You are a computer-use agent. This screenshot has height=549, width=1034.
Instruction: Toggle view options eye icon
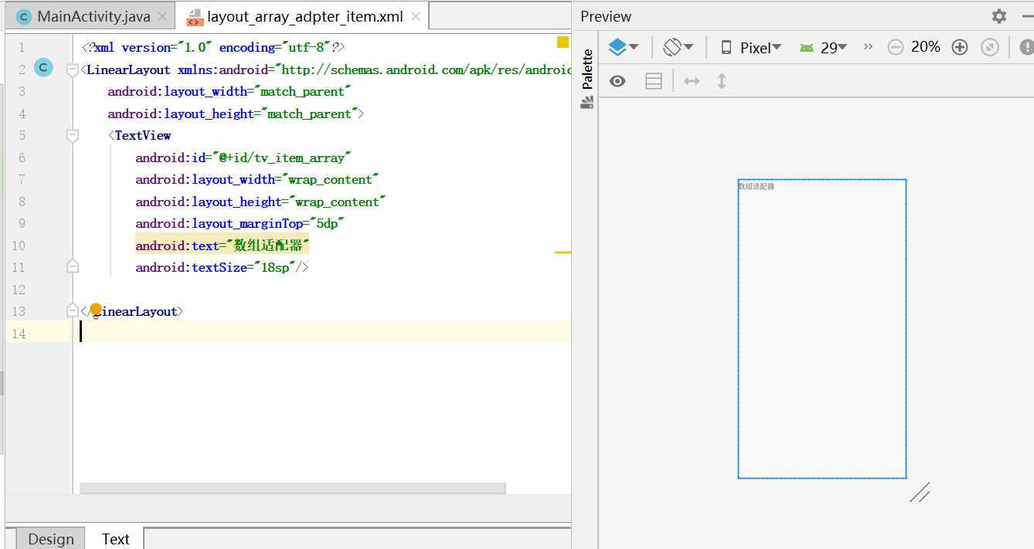(x=617, y=81)
